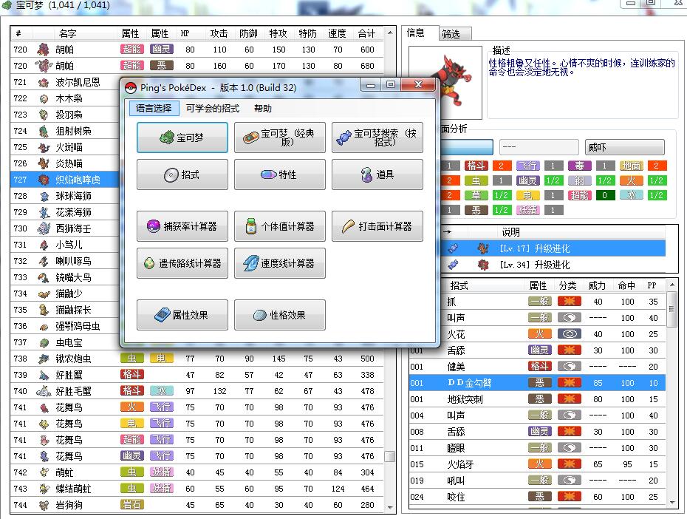Click the Pokémon list scroll-up arrow
The height and width of the screenshot is (519, 687).
tap(390, 33)
